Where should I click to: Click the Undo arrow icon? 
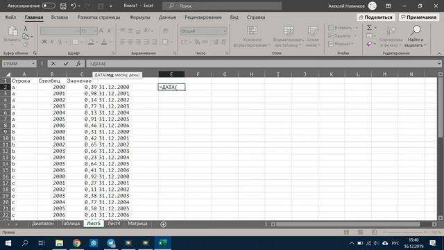point(74,6)
